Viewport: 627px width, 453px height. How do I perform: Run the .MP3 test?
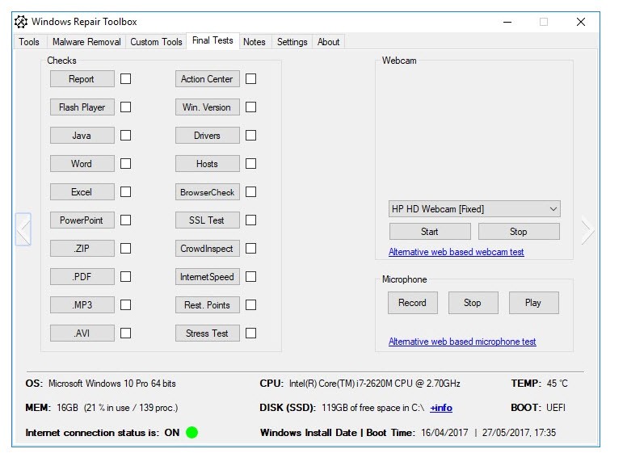(x=82, y=304)
